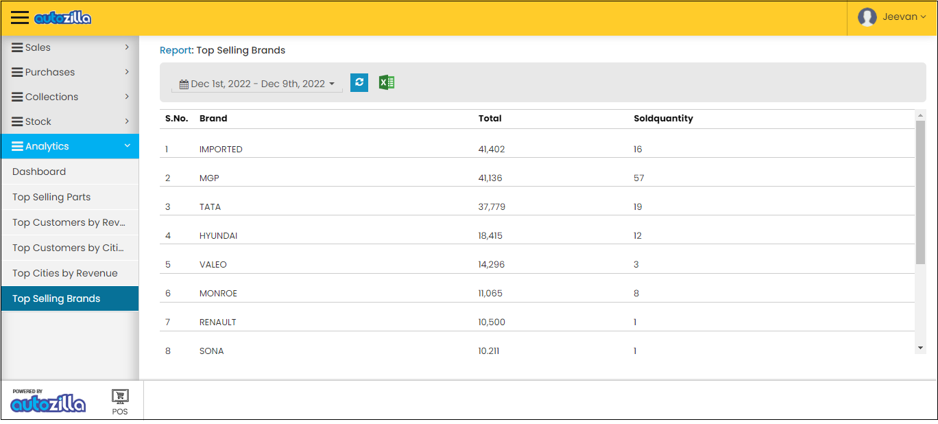Open Top Customers by Cities report
938x424 pixels.
[70, 248]
